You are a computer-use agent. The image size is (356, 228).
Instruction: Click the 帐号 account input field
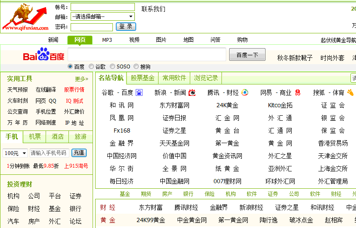[103, 7]
